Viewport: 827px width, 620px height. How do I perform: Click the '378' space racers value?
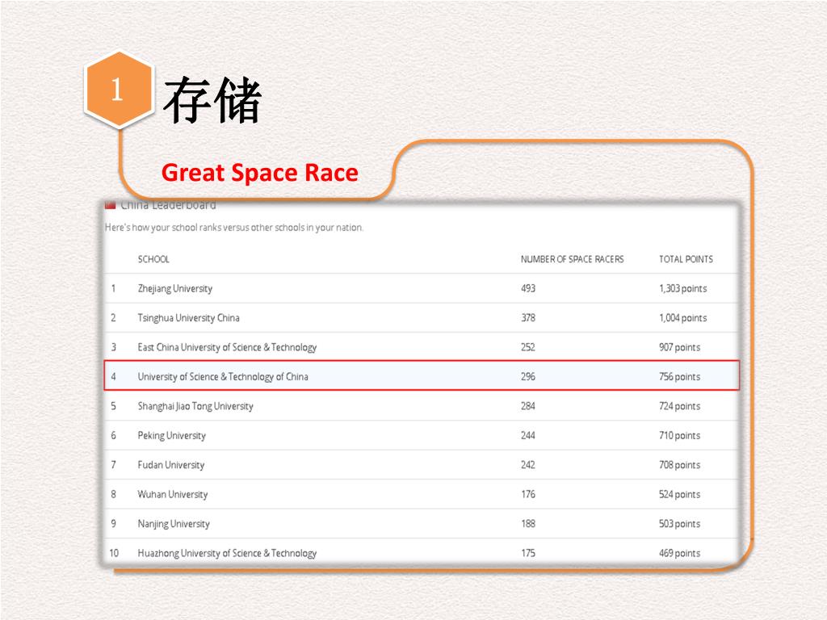click(528, 318)
